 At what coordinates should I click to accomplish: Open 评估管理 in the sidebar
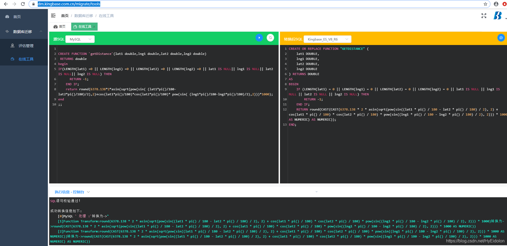coord(26,46)
